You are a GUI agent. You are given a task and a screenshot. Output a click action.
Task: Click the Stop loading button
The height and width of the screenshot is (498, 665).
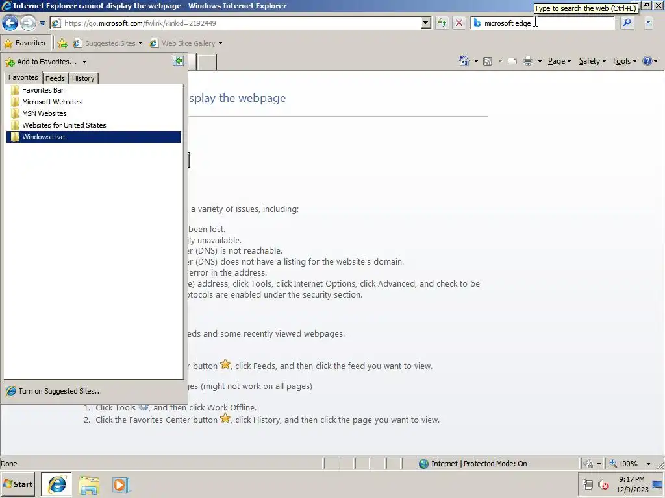[459, 23]
